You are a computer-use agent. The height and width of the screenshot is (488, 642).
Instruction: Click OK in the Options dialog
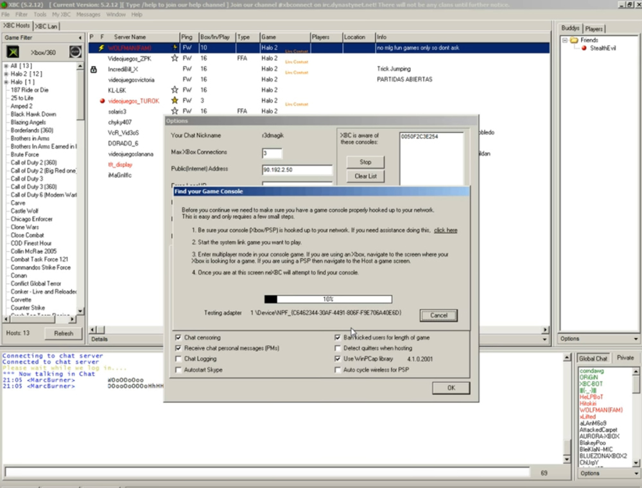tap(451, 388)
